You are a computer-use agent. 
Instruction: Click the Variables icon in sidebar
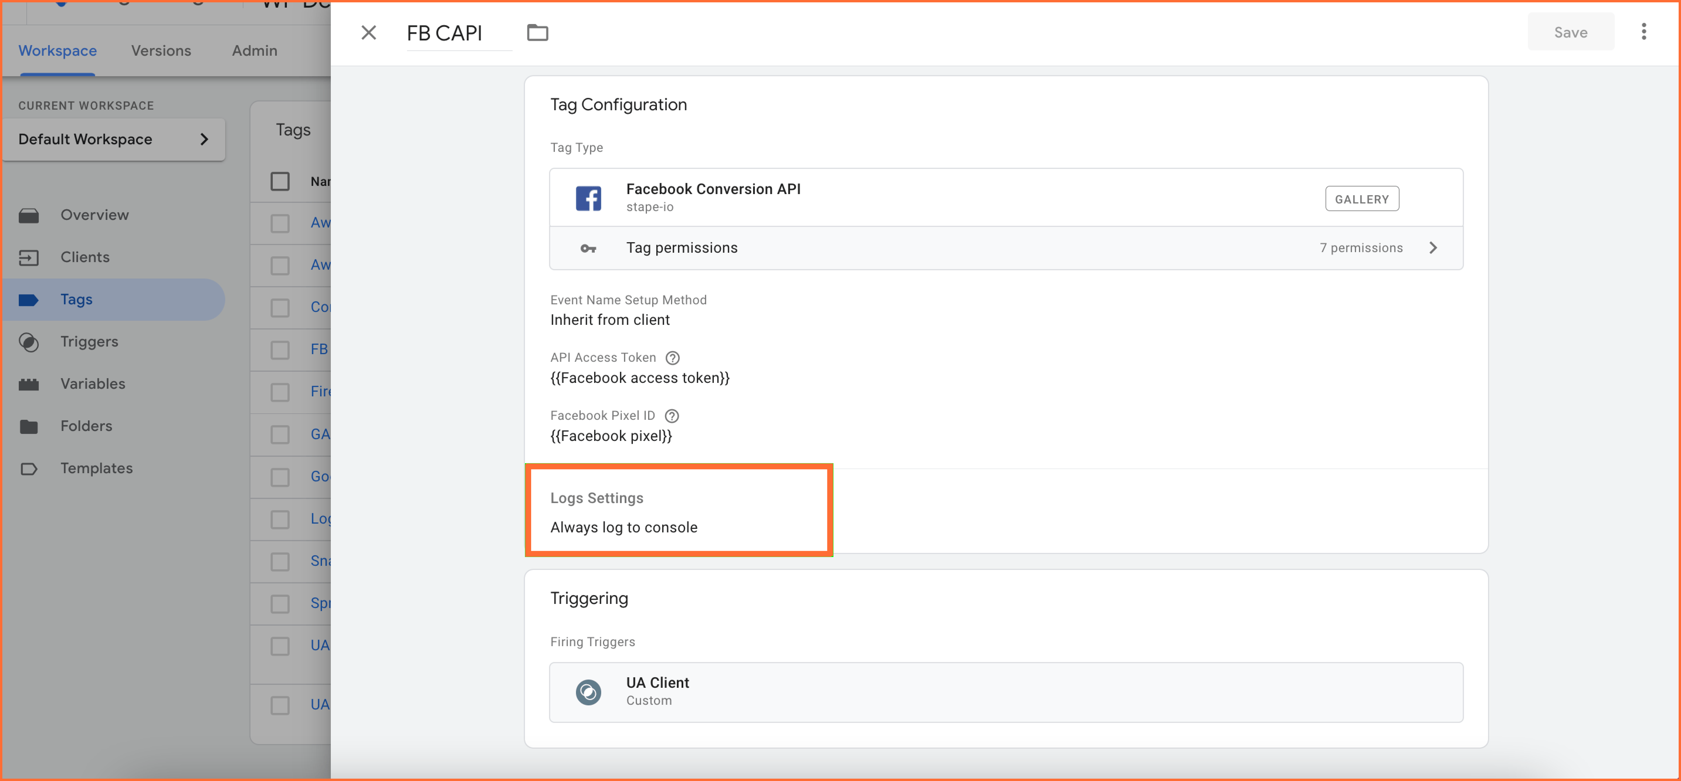tap(30, 383)
